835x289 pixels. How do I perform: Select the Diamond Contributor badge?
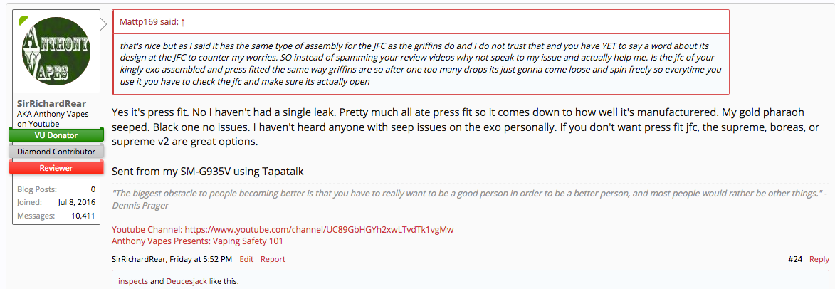coord(56,151)
